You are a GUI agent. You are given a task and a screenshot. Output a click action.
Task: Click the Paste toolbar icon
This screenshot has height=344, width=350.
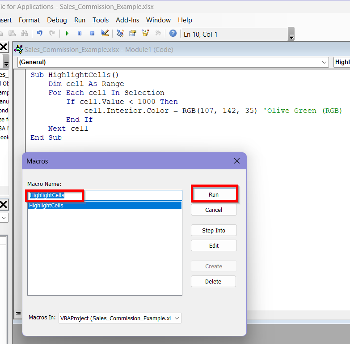coord(12,34)
